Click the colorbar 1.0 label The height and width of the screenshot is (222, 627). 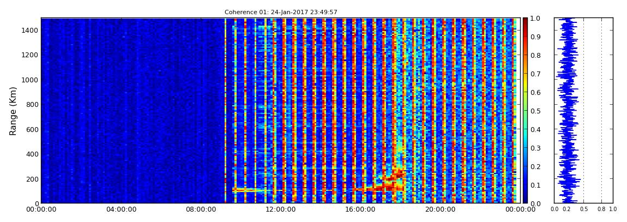point(535,19)
